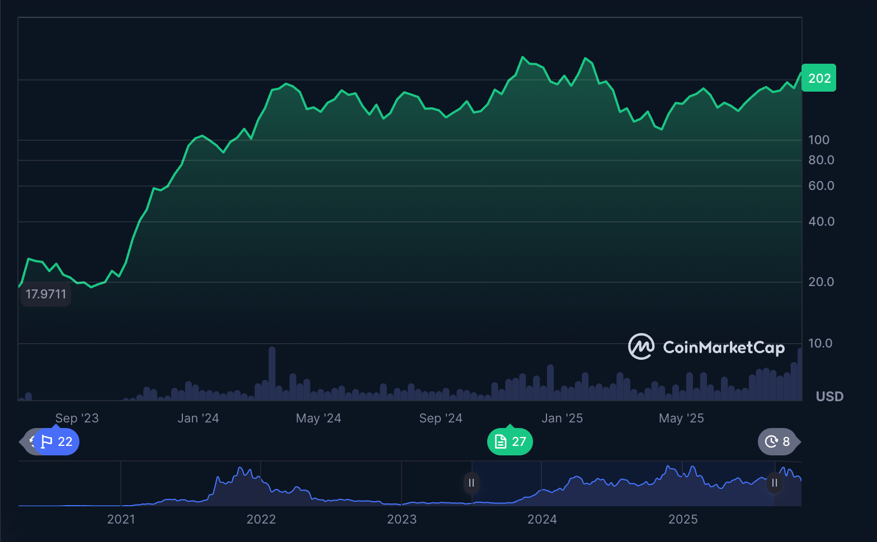Grab the left range handle in navigator
This screenshot has height=542, width=877.
(x=471, y=483)
